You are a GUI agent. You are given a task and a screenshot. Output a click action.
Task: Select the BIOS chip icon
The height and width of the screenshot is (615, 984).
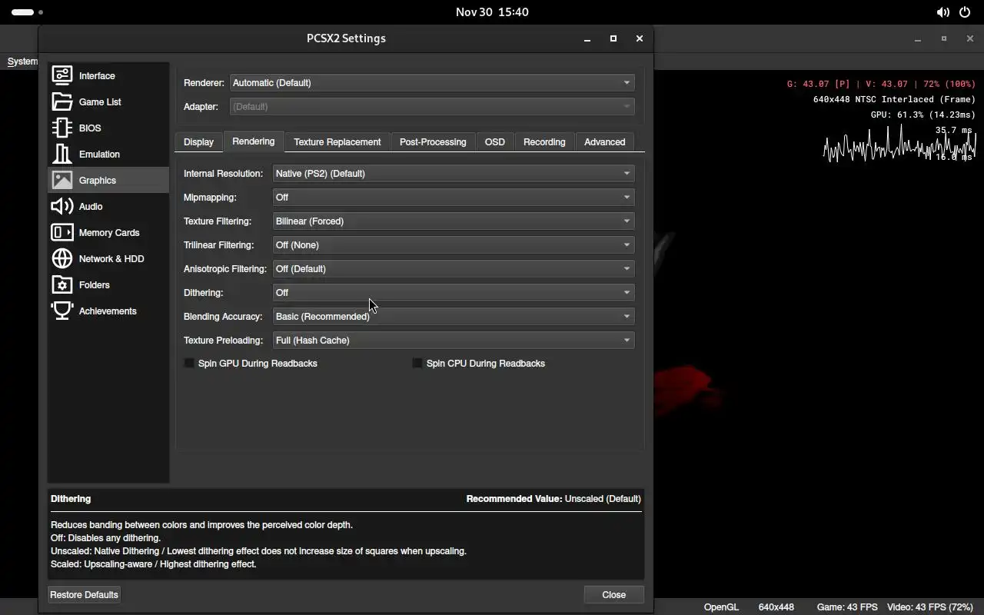tap(62, 128)
